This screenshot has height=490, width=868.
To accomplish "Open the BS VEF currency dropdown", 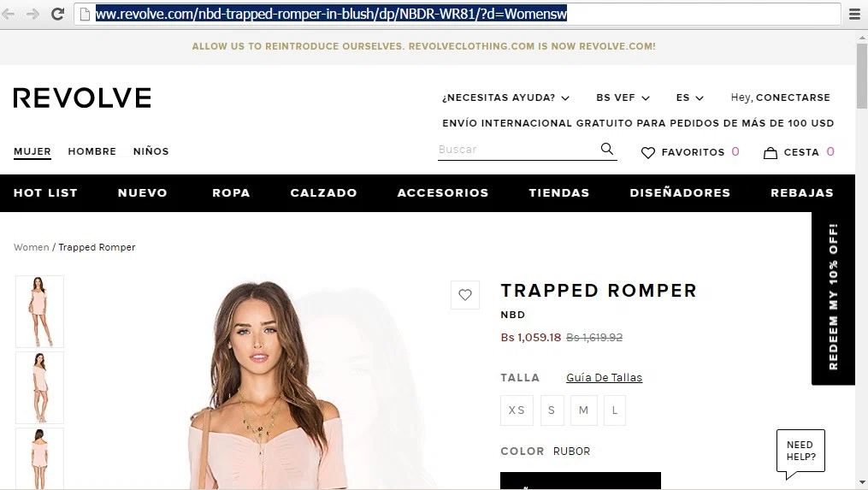I will 623,97.
